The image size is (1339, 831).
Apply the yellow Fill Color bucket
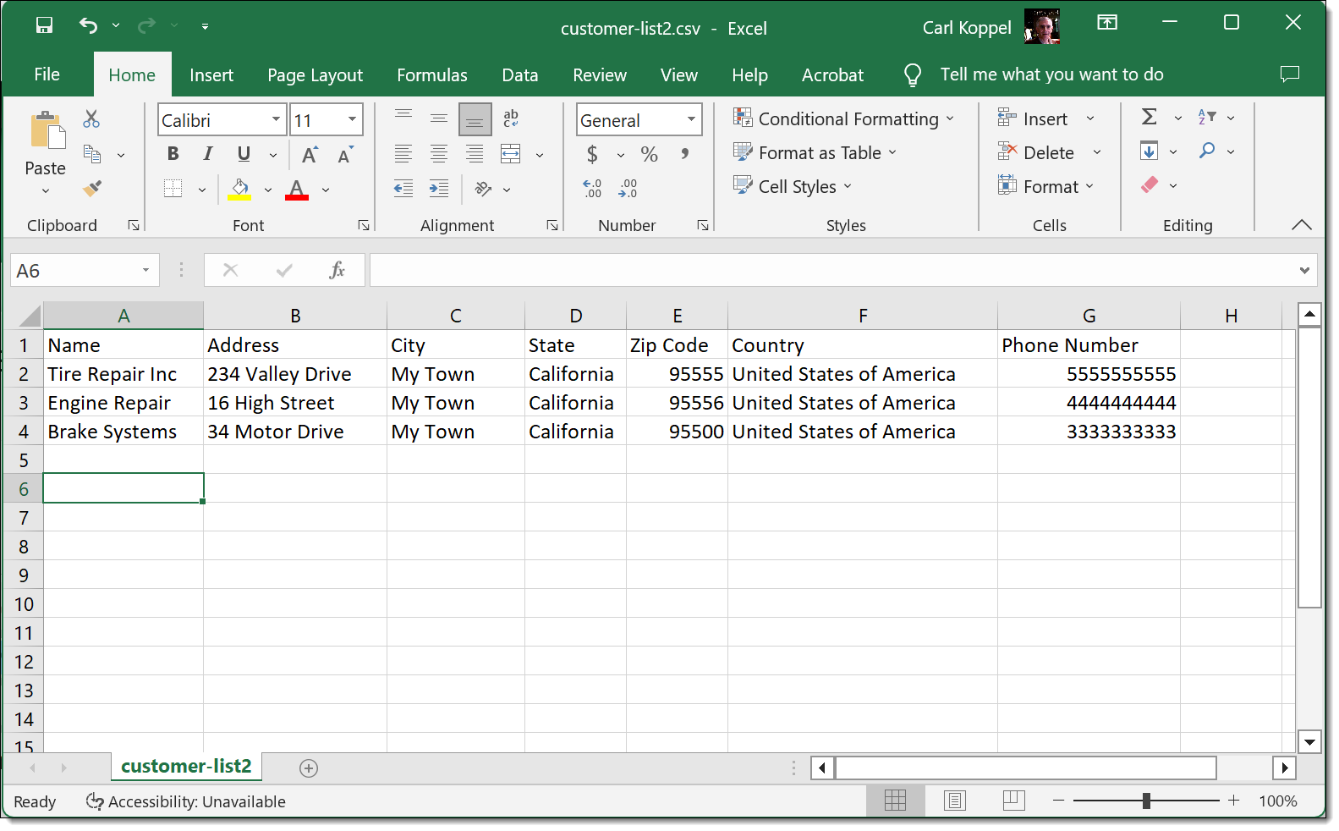[x=240, y=190]
